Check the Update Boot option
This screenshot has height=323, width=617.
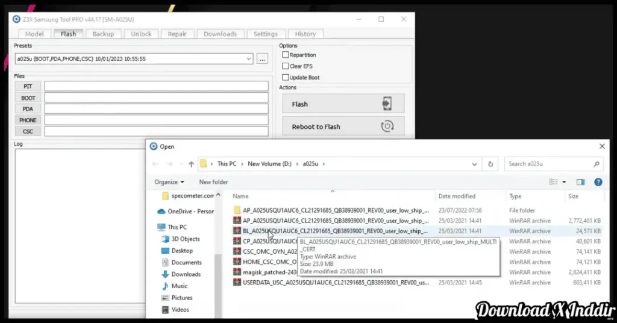pyautogui.click(x=286, y=78)
